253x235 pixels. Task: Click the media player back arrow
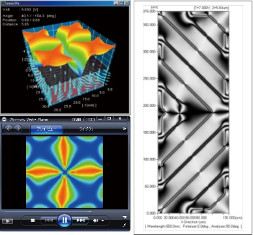tap(8, 129)
